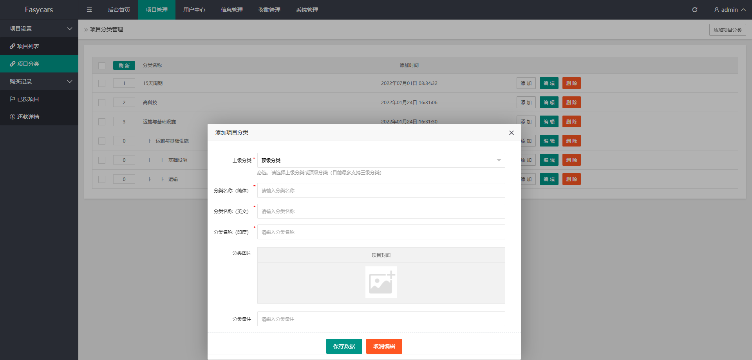The height and width of the screenshot is (360, 752).
Task: Click the admin user icon
Action: [x=716, y=10]
